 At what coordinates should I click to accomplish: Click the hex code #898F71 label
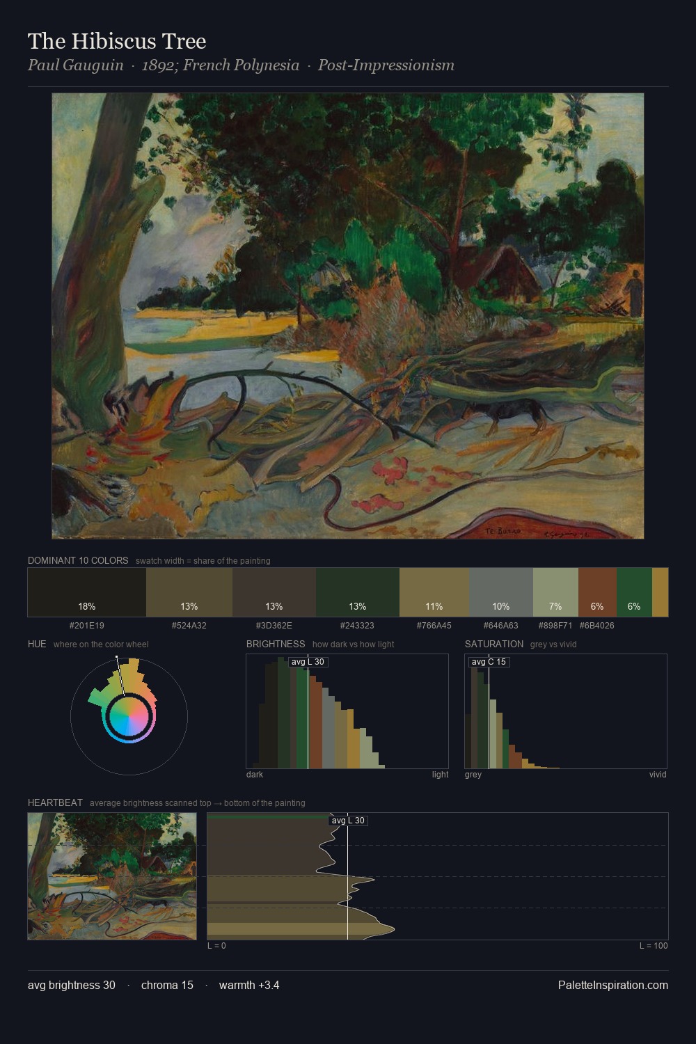click(555, 625)
